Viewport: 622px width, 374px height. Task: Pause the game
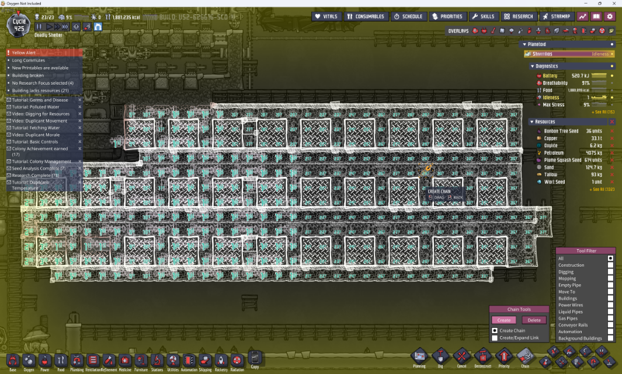(39, 26)
